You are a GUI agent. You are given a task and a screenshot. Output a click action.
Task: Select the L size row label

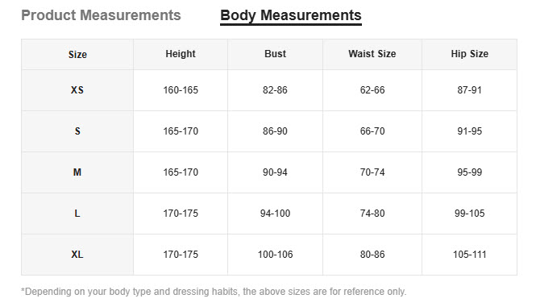(77, 214)
